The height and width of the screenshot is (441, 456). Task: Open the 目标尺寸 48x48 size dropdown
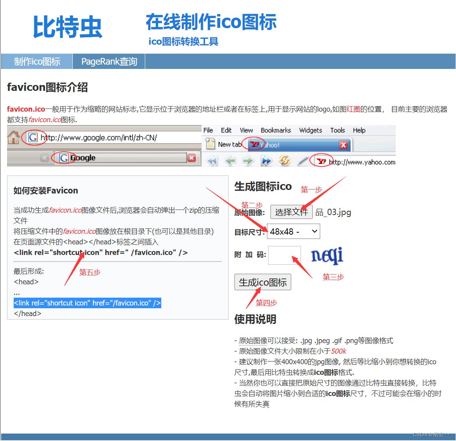(293, 231)
